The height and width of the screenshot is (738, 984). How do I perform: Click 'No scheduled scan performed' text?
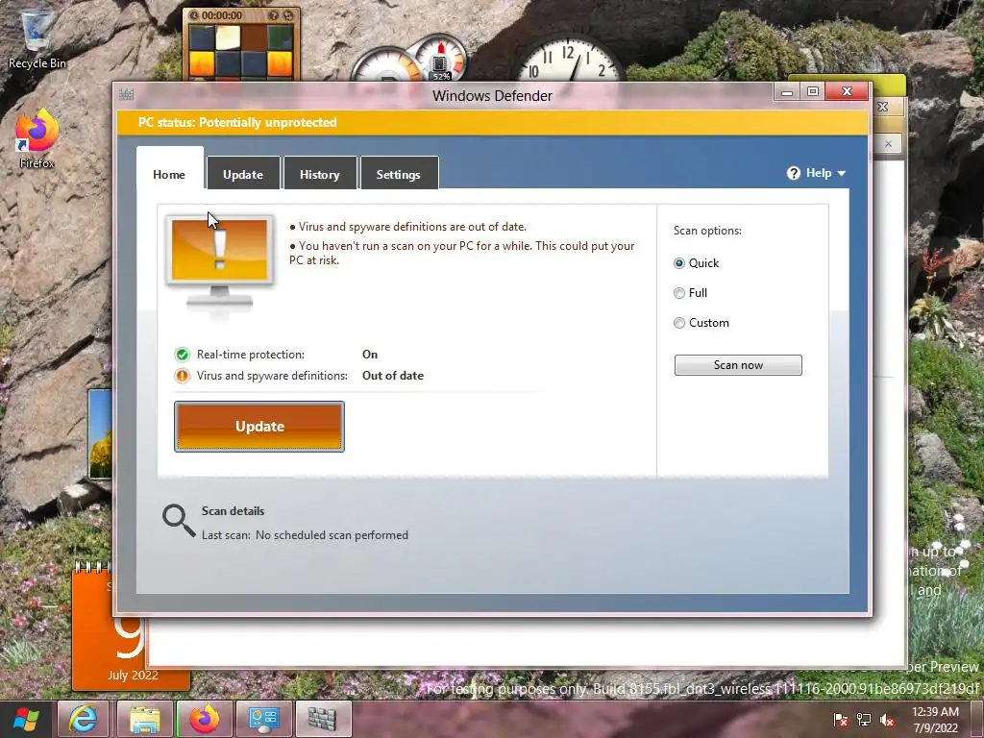click(332, 535)
